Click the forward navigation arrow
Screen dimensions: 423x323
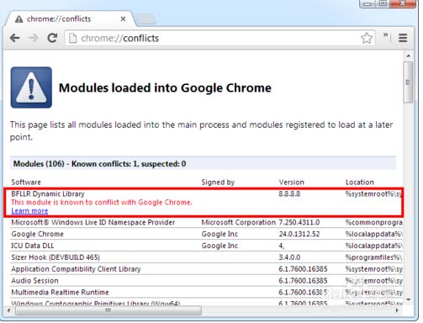point(34,38)
